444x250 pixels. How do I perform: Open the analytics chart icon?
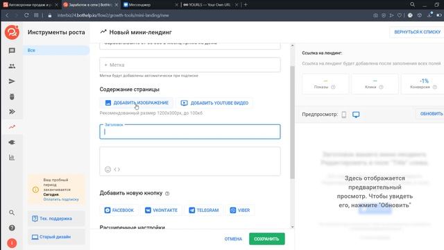12,158
